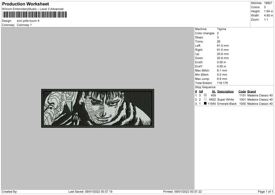Click the Colorway 1 label
Image resolution: width=275 pixels, height=195 pixels.
coord(24,25)
